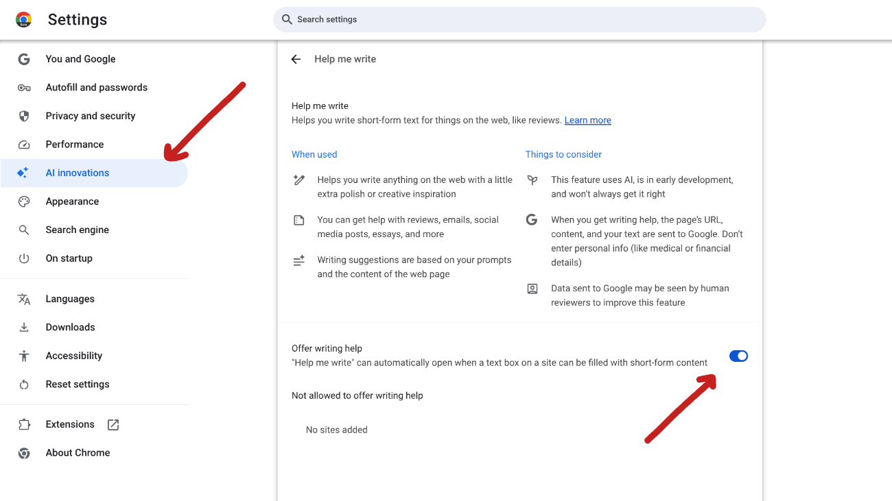Click the Downloads arrow icon

tap(24, 327)
